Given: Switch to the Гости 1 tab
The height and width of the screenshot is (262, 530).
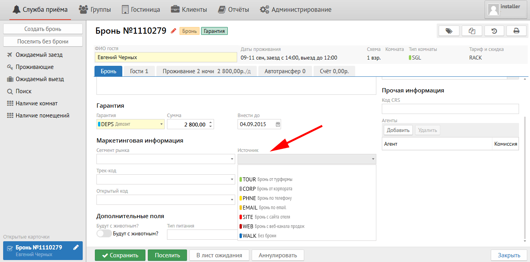Looking at the screenshot, I should pos(139,71).
